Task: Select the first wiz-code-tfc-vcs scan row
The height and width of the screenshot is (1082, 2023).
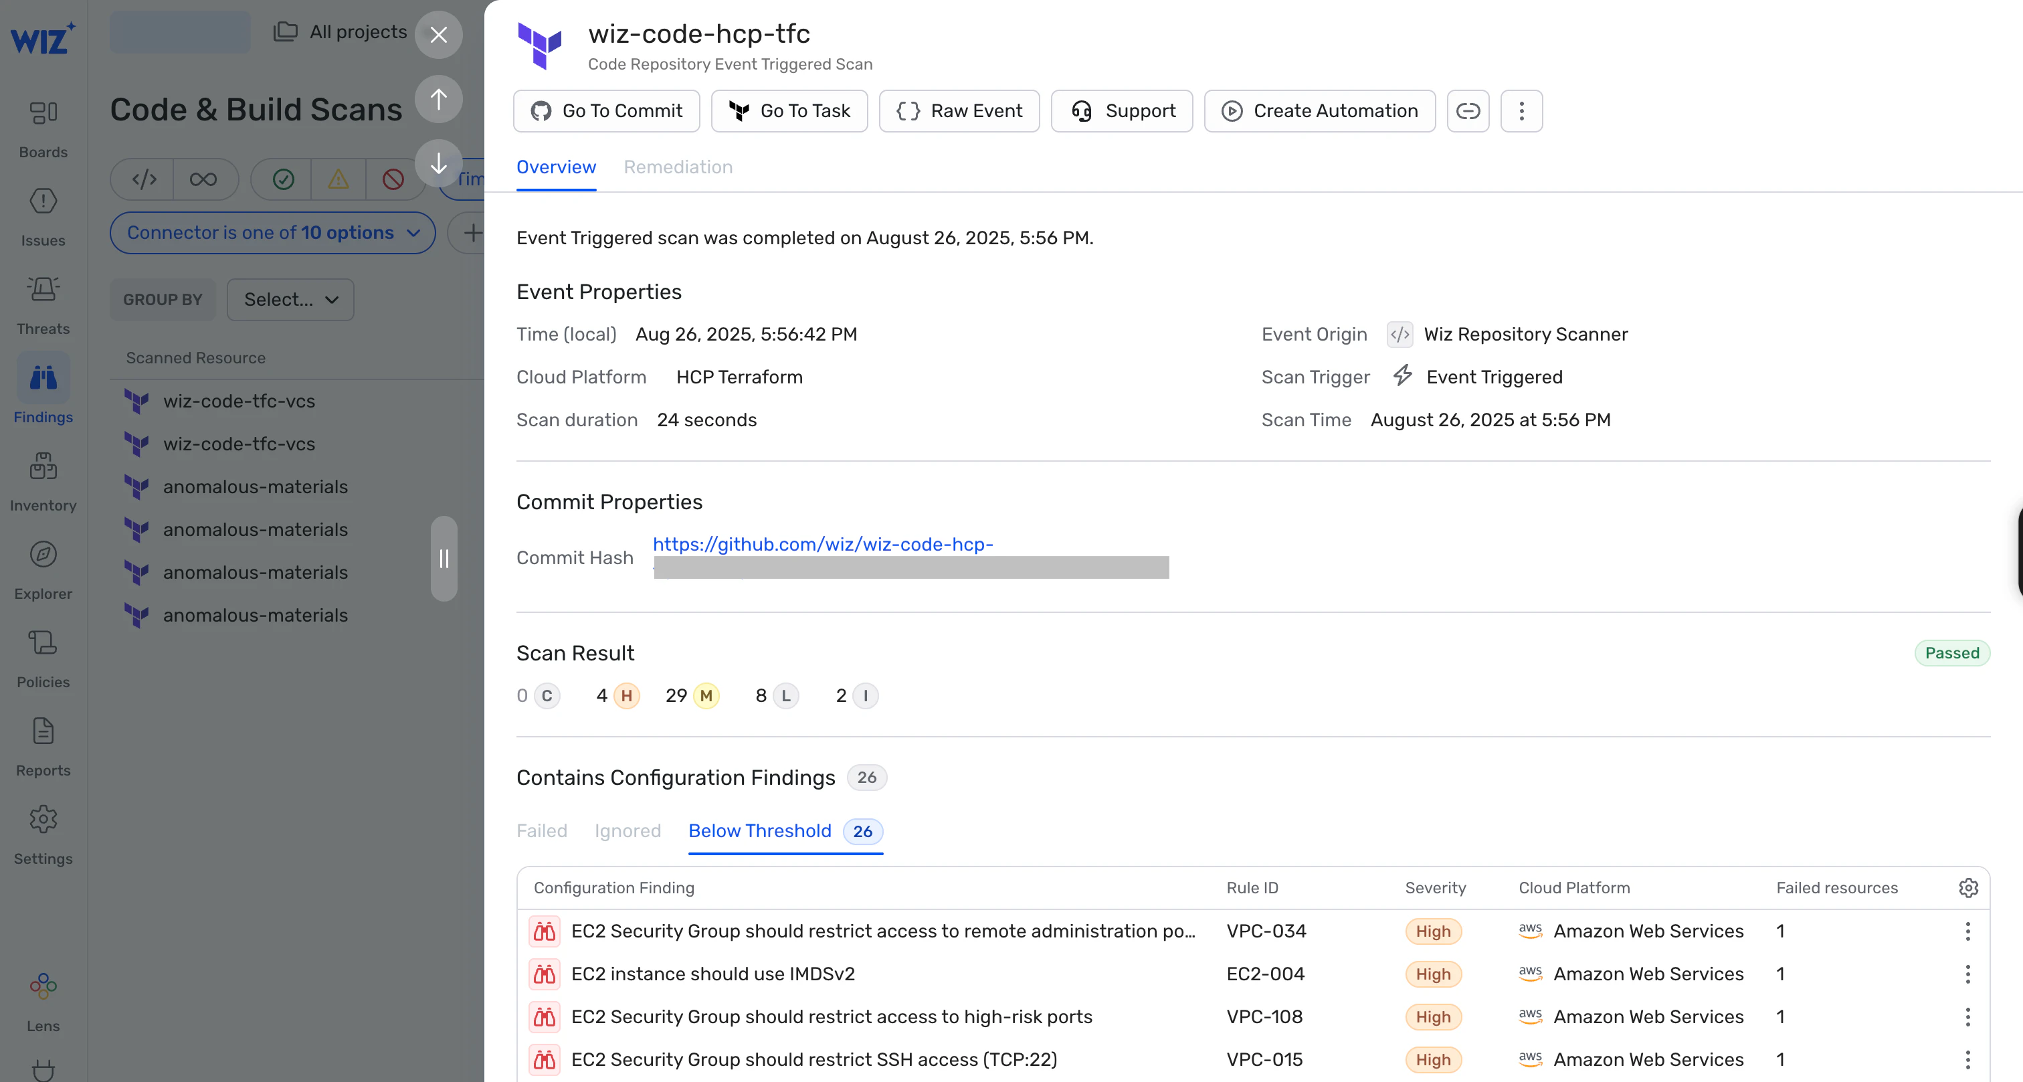Action: [x=297, y=401]
